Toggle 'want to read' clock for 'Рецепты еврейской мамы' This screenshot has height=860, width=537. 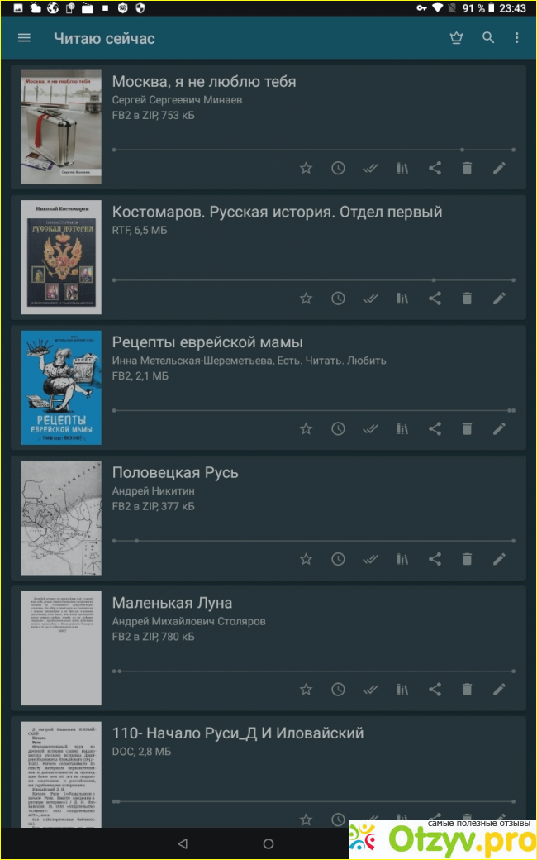[338, 429]
